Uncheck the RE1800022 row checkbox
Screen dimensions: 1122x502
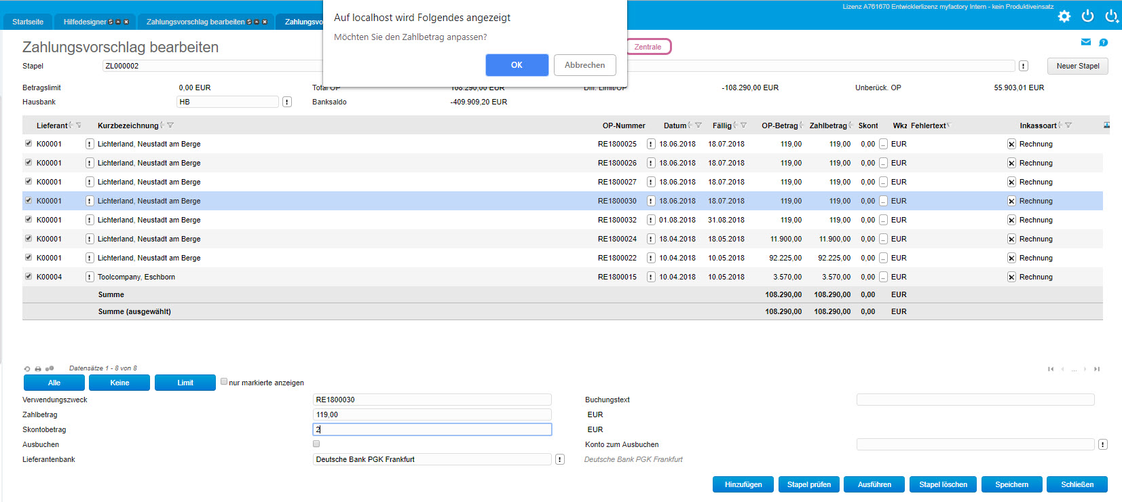(29, 257)
